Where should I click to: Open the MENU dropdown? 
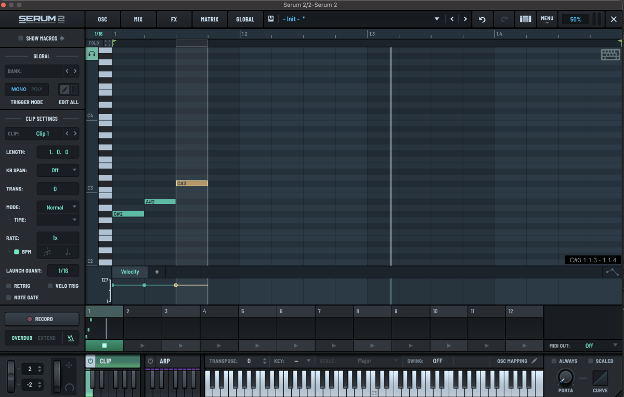547,19
